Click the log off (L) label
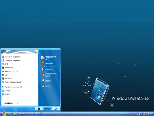 [47, 109]
